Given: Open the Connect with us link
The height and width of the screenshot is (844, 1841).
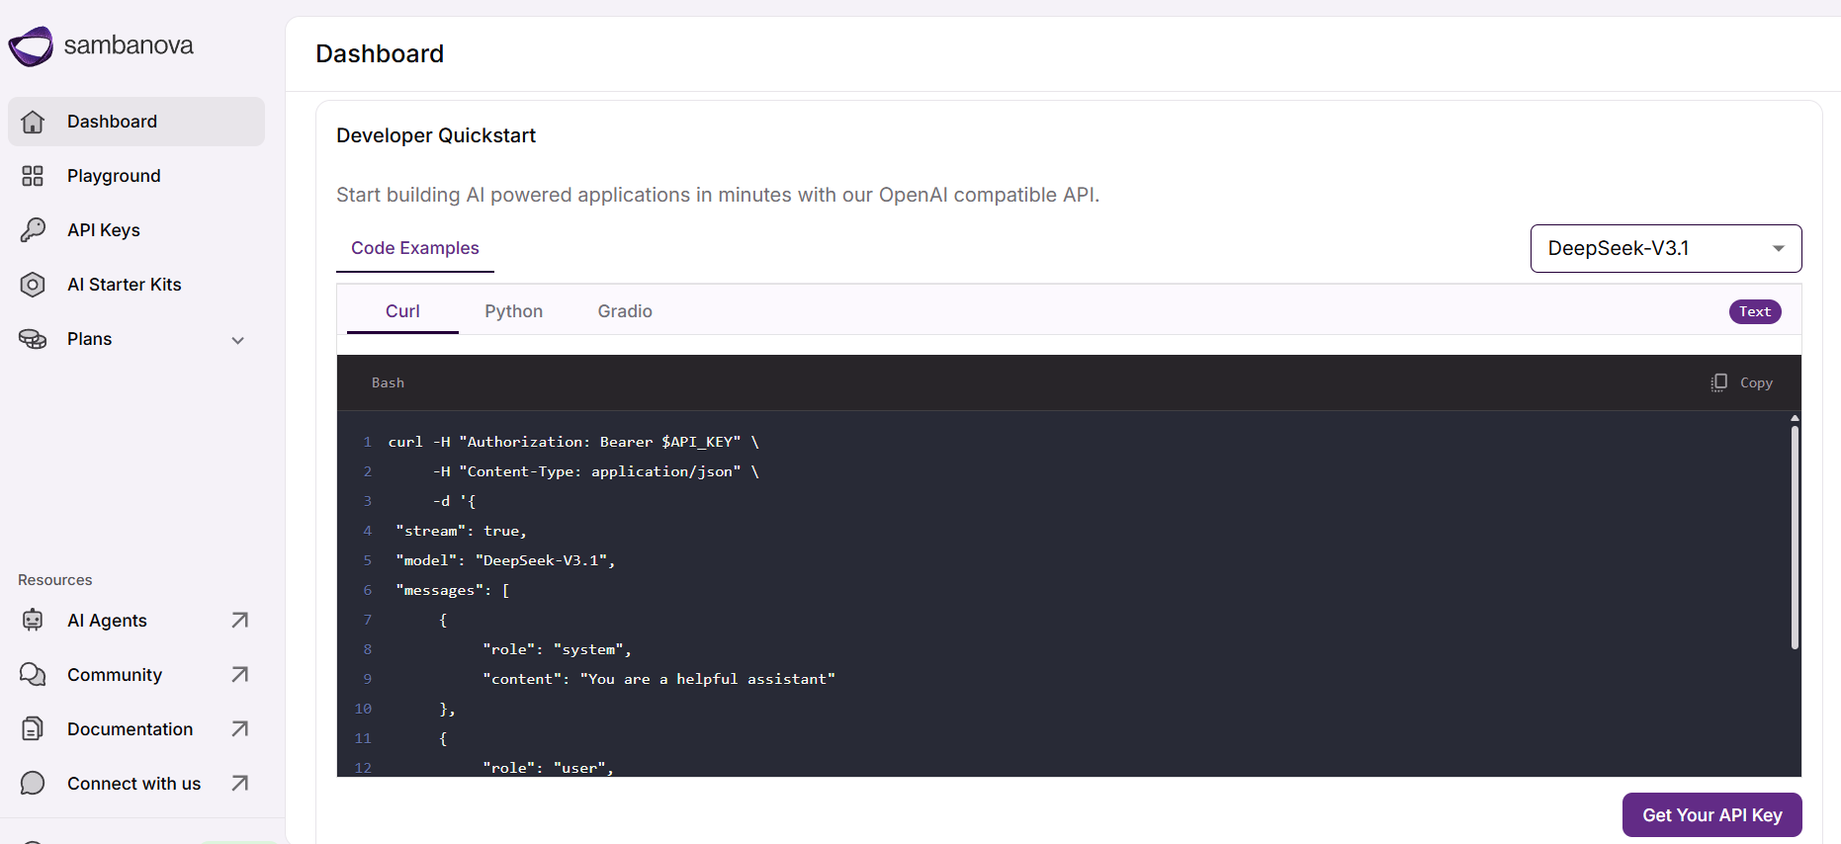Looking at the screenshot, I should pos(136,783).
